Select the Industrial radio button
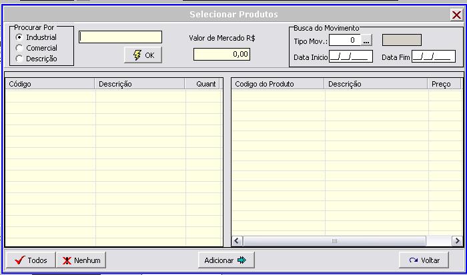 19,37
